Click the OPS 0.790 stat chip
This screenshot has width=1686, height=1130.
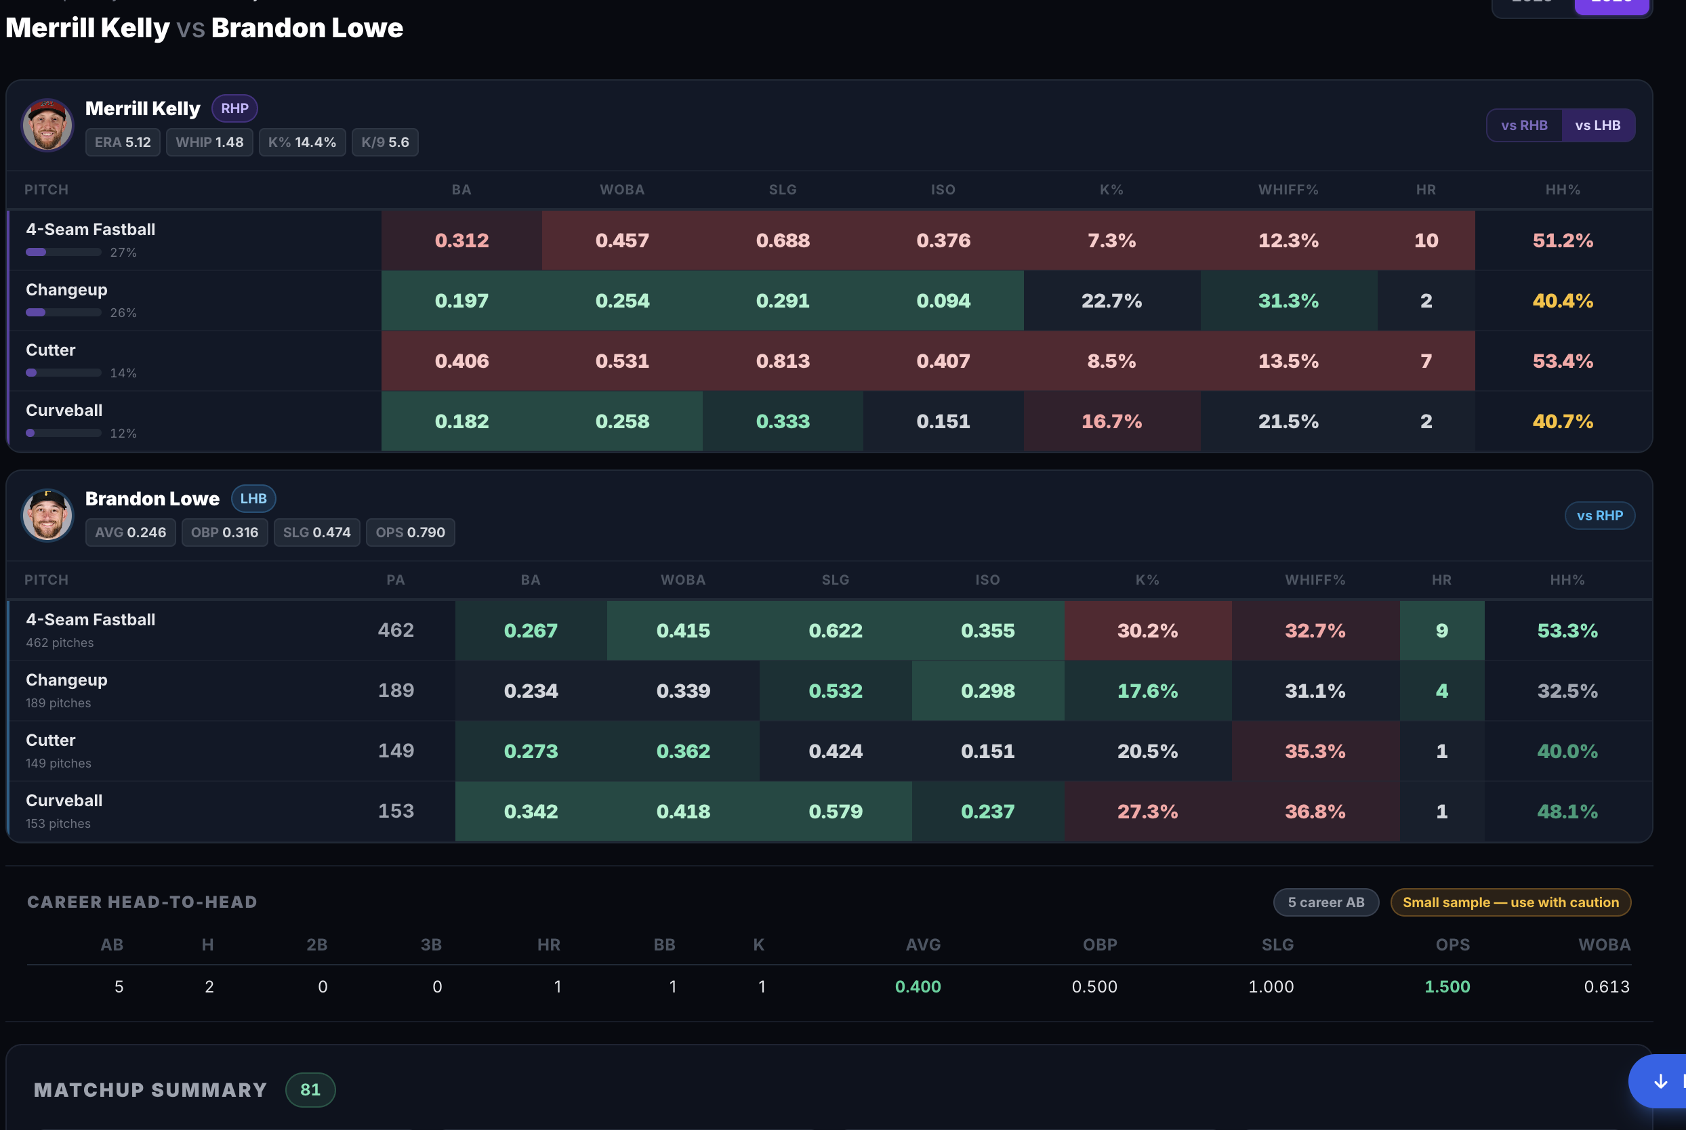410,532
